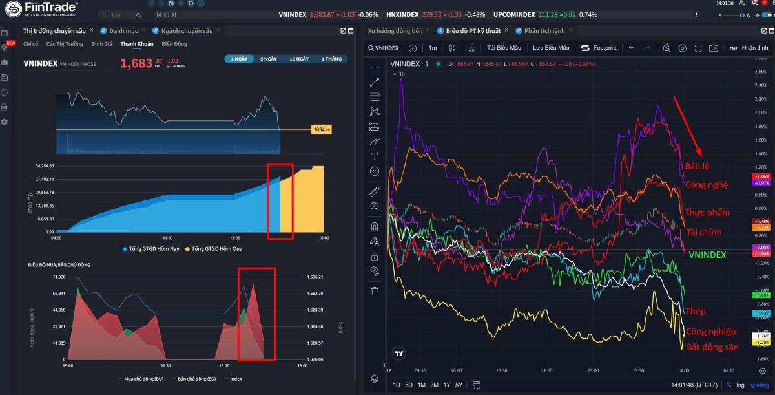Open the Biến Động sub-tab
775x395 pixels.
pos(174,44)
